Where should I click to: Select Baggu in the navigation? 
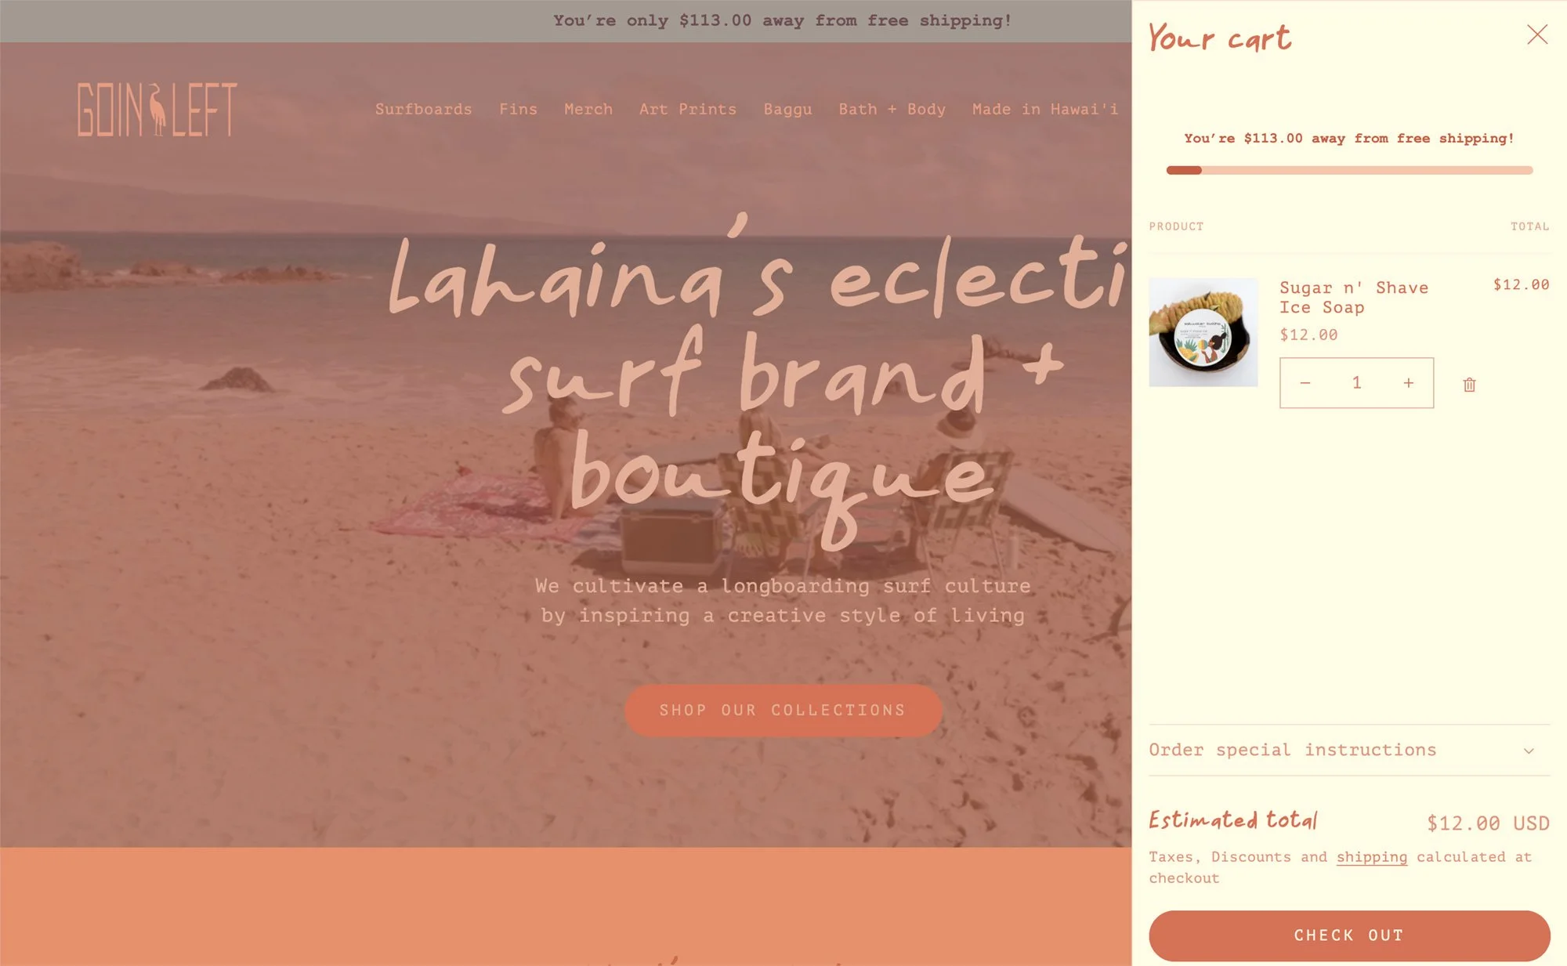pos(787,110)
